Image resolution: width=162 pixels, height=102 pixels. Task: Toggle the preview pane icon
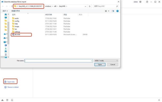(x=113, y=11)
